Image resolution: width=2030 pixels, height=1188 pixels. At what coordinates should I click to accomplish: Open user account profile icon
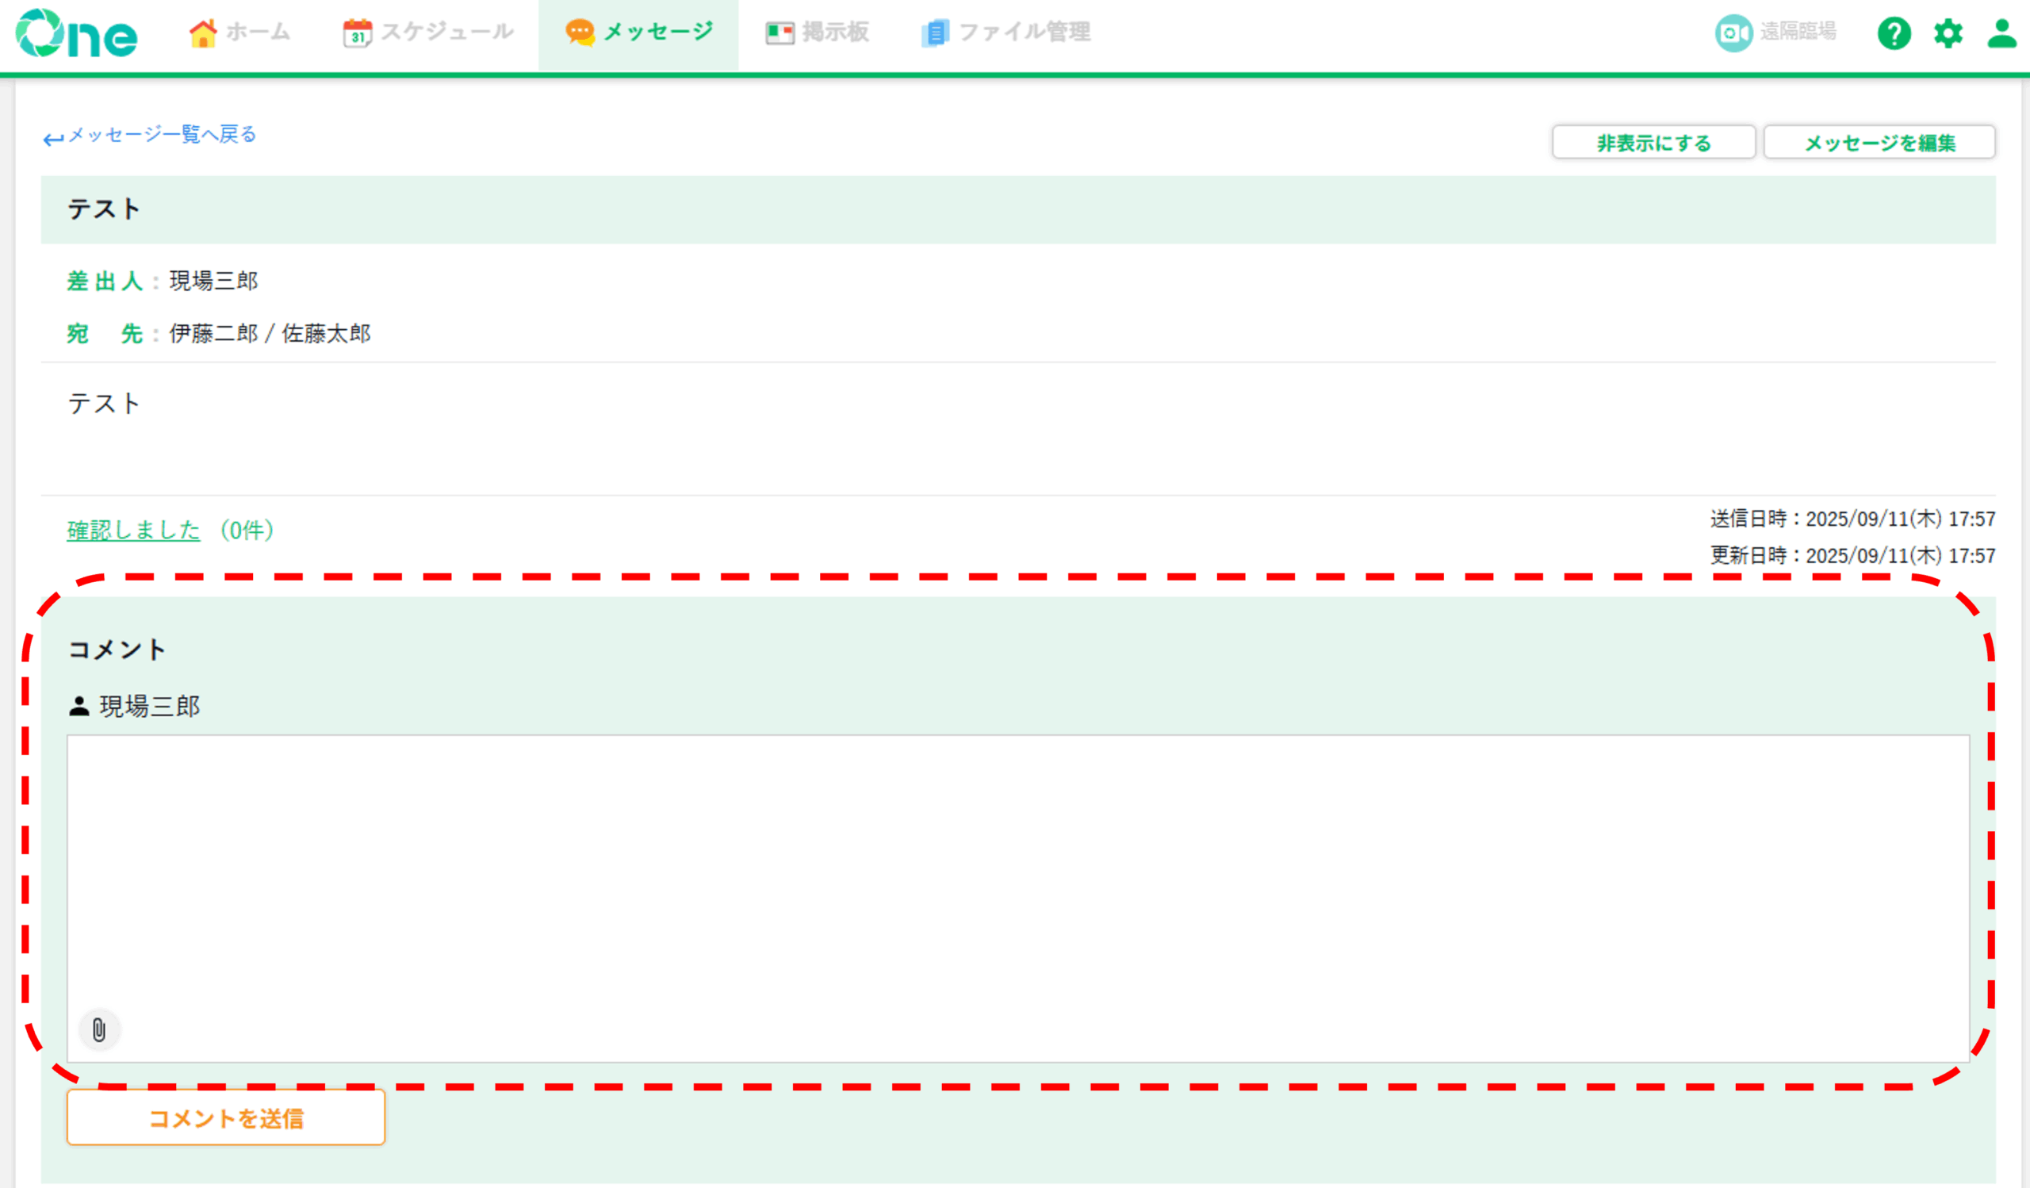tap(2001, 34)
